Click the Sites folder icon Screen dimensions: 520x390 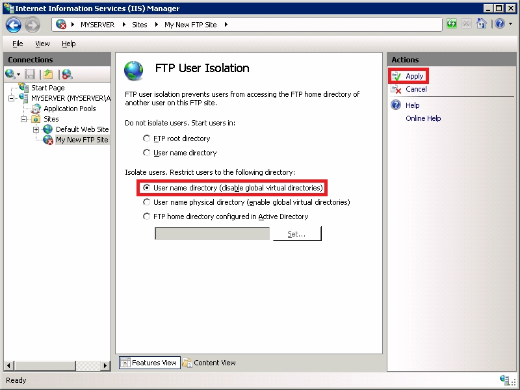(x=36, y=119)
